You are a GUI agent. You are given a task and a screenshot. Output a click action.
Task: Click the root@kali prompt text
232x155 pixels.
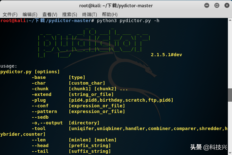coord(13,21)
